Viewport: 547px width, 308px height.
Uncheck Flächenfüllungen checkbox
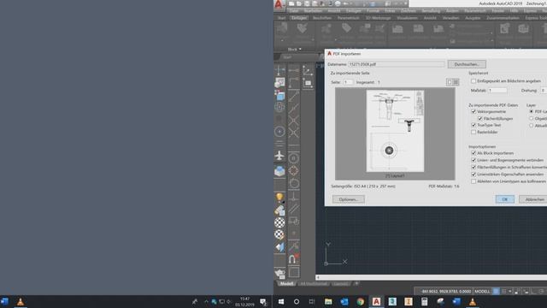tap(480, 119)
